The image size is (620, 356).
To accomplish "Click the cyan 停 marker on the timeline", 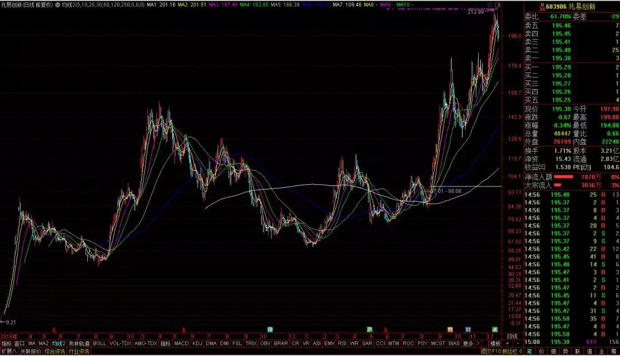I will tap(270, 329).
